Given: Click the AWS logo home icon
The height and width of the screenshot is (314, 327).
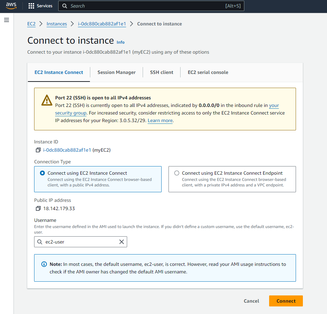Looking at the screenshot, I should [11, 6].
